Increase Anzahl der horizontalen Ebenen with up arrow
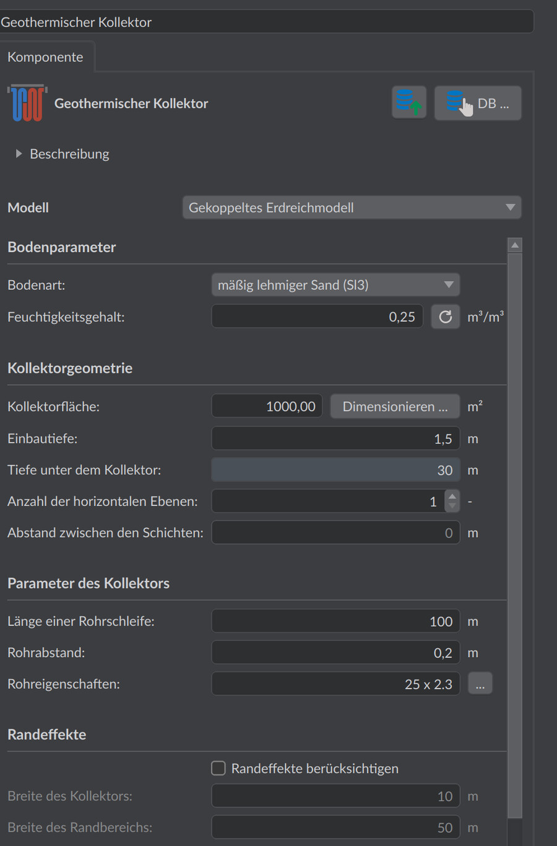 (452, 496)
